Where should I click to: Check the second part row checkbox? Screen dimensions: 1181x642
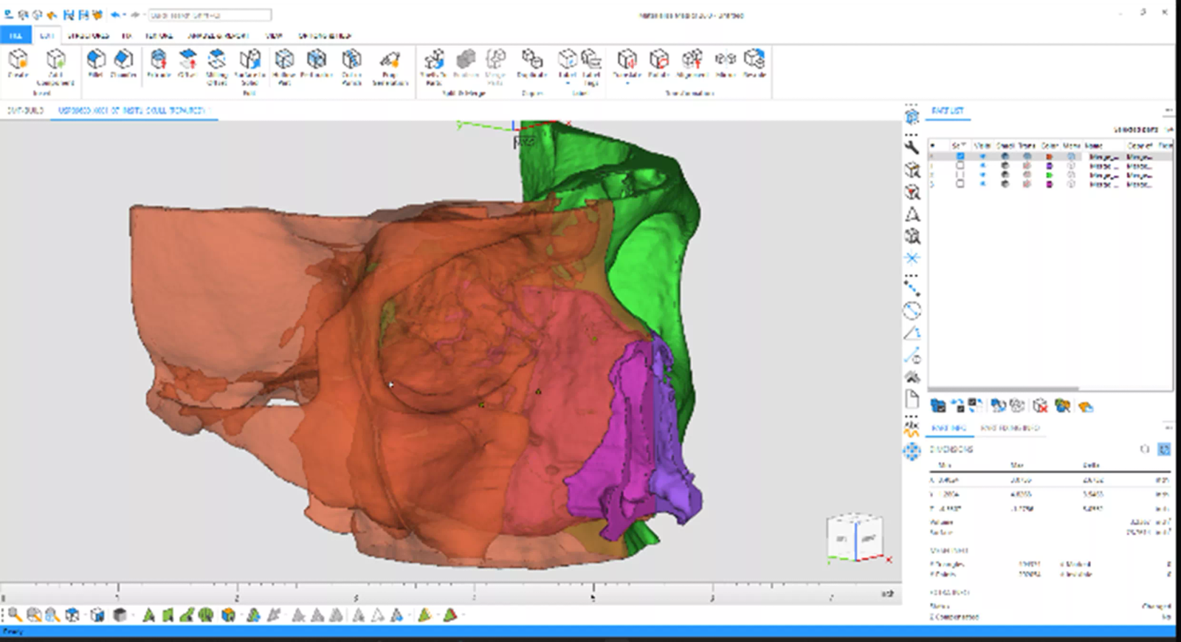(960, 165)
